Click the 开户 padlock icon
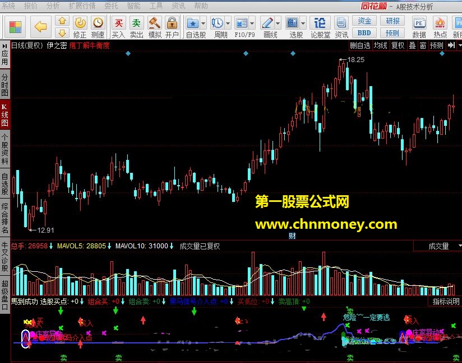The width and height of the screenshot is (462, 363). pos(172,27)
